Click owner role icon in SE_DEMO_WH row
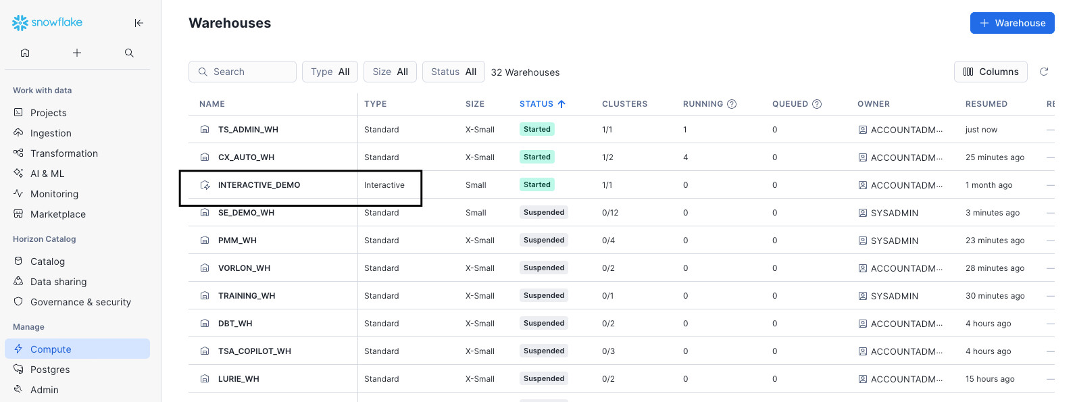 [863, 213]
